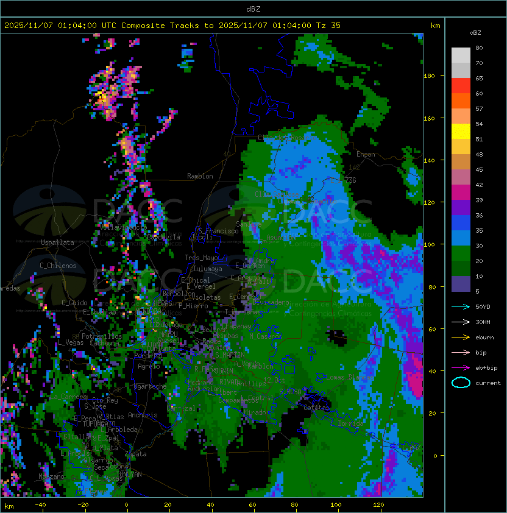
Task: Click the 'Perdriel' map label
Action: pyautogui.click(x=148, y=355)
